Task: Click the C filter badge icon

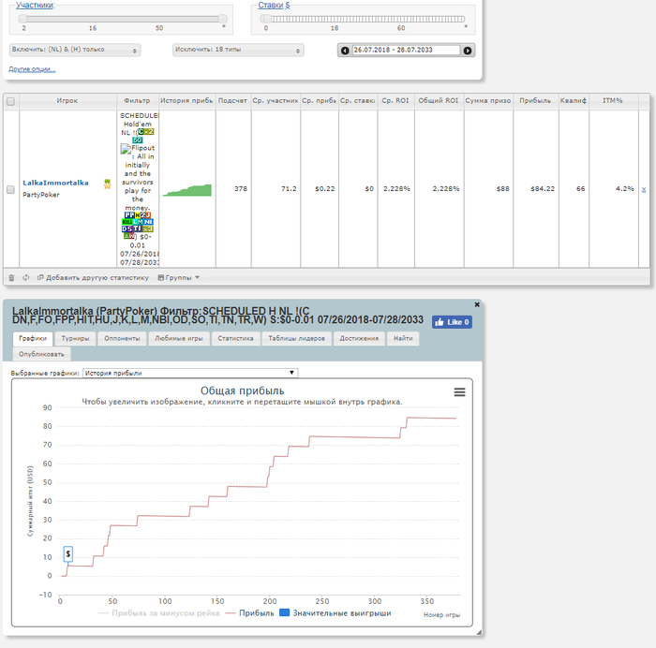Action: [141, 132]
